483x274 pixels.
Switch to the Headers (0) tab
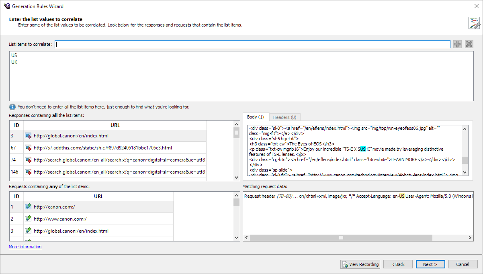point(284,117)
